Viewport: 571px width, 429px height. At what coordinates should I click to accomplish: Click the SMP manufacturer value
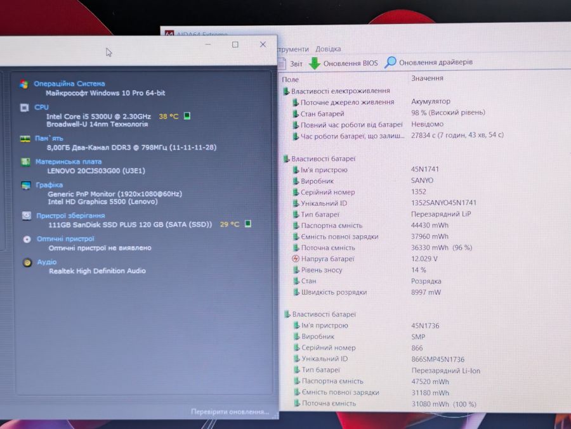[419, 337]
